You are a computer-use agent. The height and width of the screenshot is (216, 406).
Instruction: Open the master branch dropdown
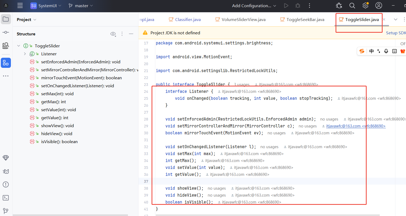pos(81,6)
